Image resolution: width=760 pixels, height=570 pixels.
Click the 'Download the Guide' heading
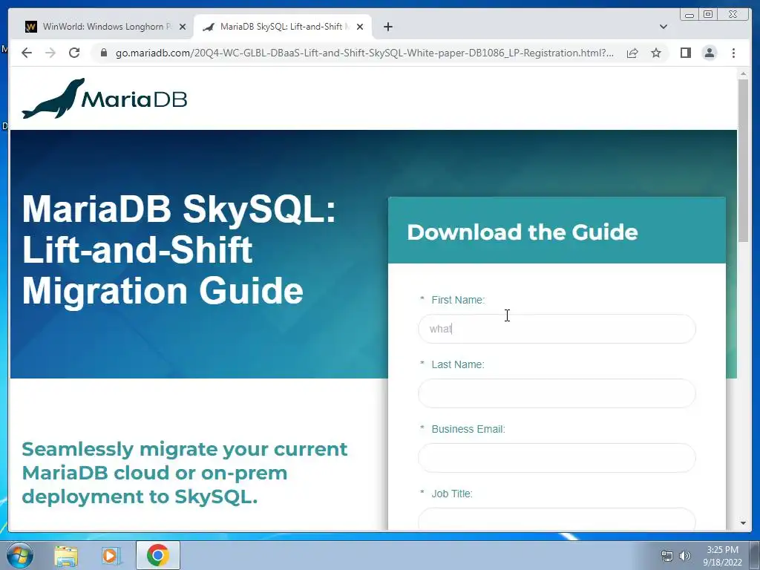pyautogui.click(x=522, y=232)
